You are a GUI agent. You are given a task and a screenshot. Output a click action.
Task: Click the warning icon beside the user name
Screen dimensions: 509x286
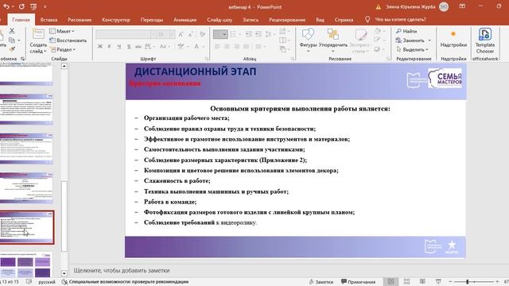pos(379,7)
